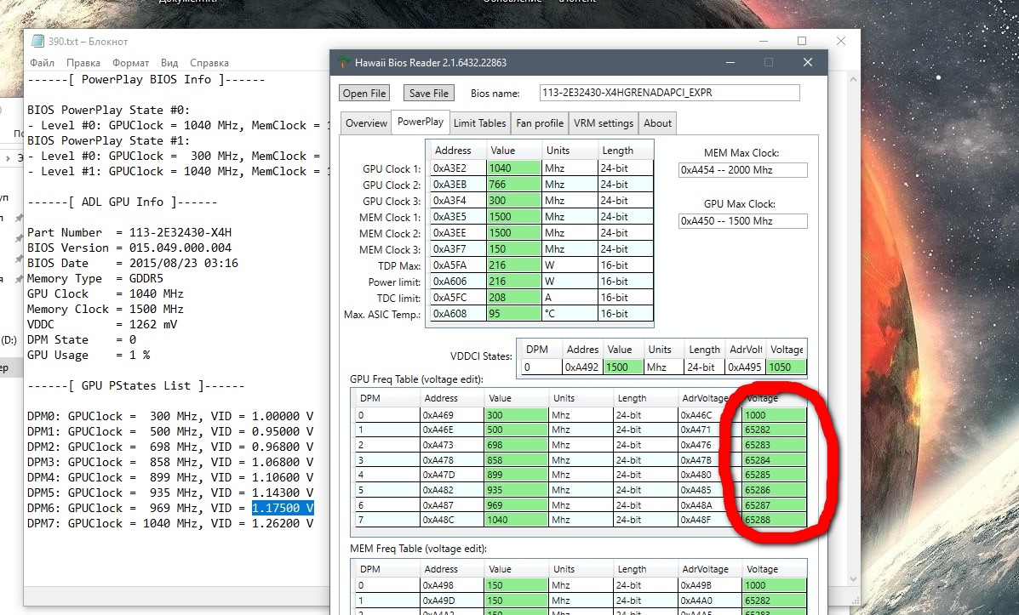This screenshot has height=615, width=1019.
Task: Select VDDCI States value 1500
Action: click(623, 367)
